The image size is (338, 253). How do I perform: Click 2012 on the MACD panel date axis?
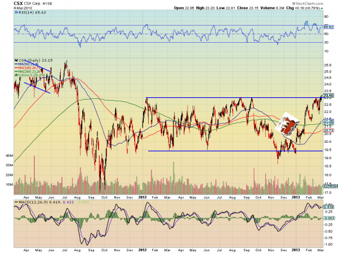pyautogui.click(x=143, y=250)
